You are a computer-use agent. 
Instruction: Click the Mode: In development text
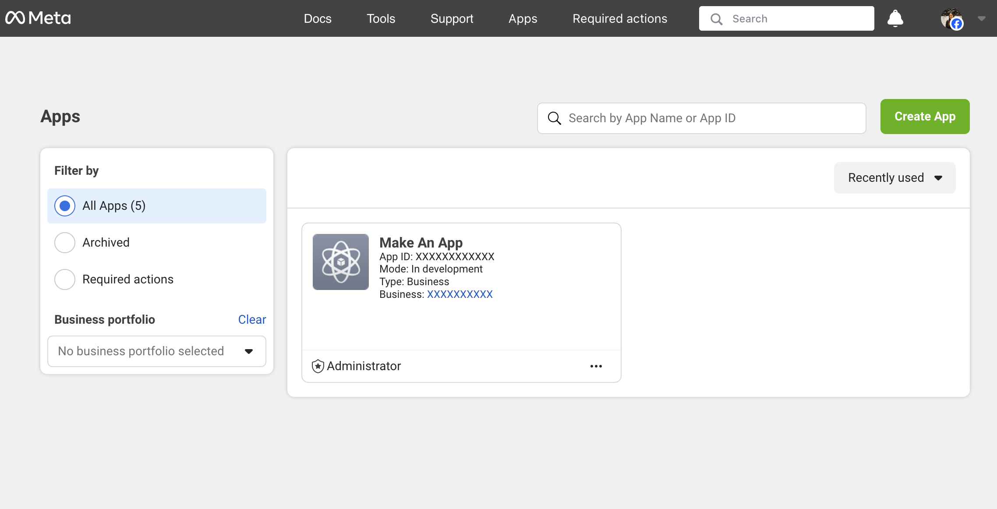click(x=431, y=269)
